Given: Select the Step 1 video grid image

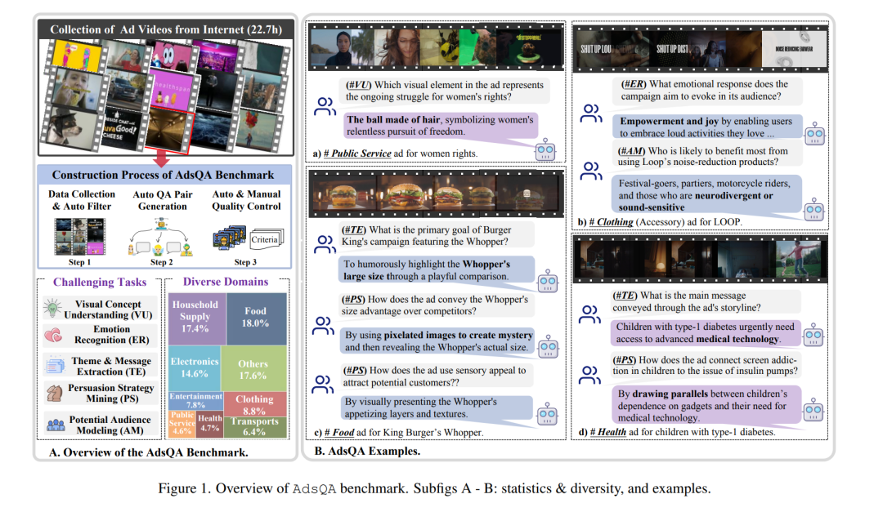Looking at the screenshot, I should coord(80,238).
